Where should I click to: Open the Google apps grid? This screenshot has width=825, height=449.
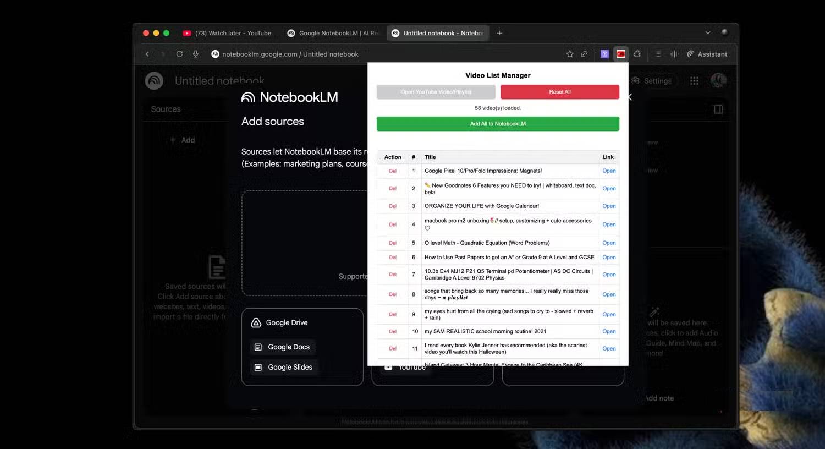694,81
